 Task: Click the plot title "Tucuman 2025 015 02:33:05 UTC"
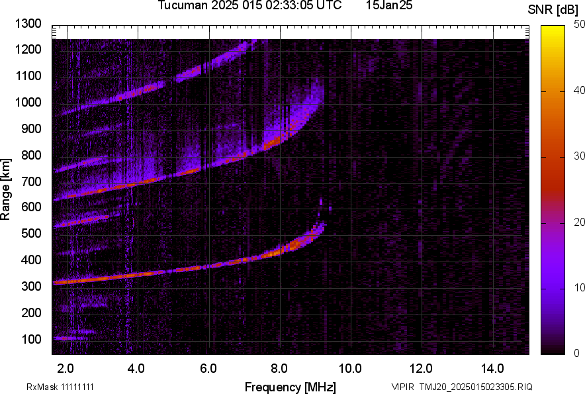tap(249, 6)
